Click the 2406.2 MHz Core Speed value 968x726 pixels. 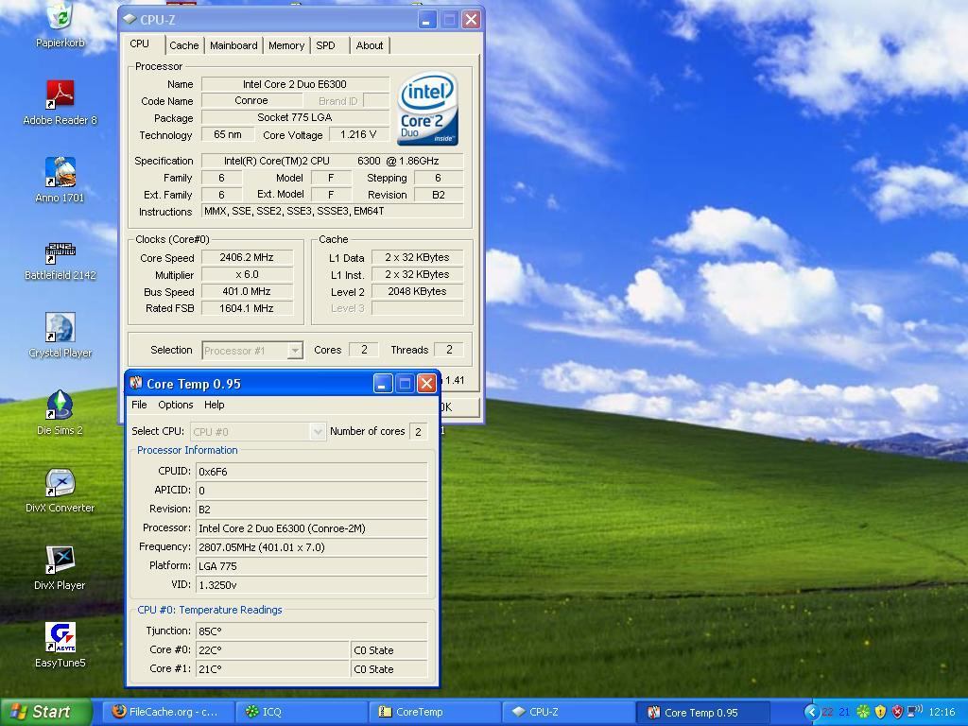point(247,257)
